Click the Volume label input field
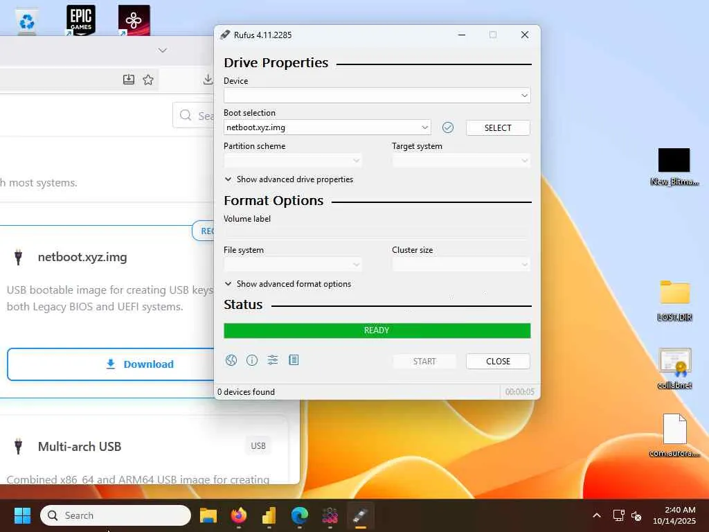The image size is (709, 532). pyautogui.click(x=377, y=233)
